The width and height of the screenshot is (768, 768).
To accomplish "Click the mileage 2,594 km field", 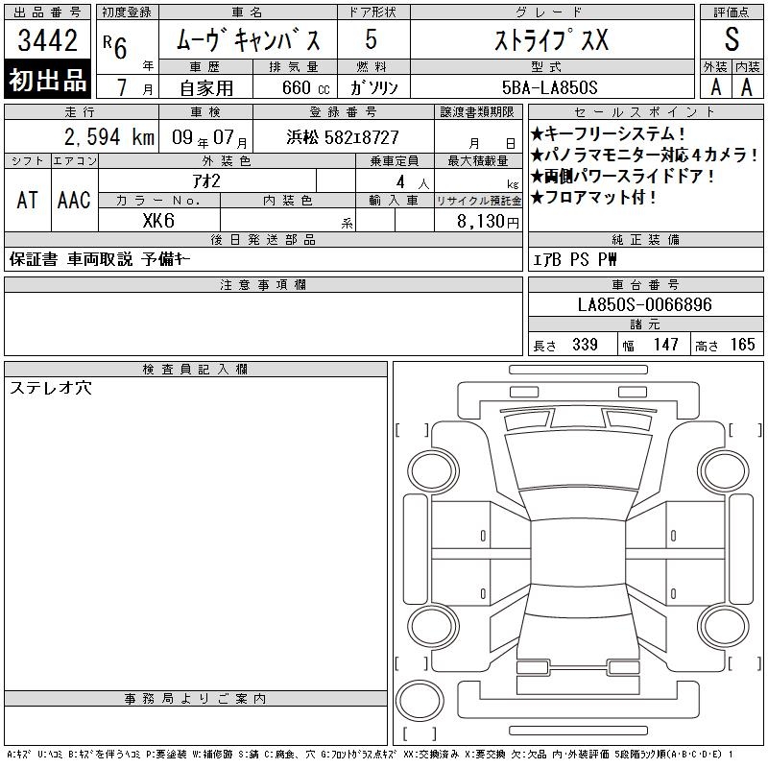I will pos(82,137).
